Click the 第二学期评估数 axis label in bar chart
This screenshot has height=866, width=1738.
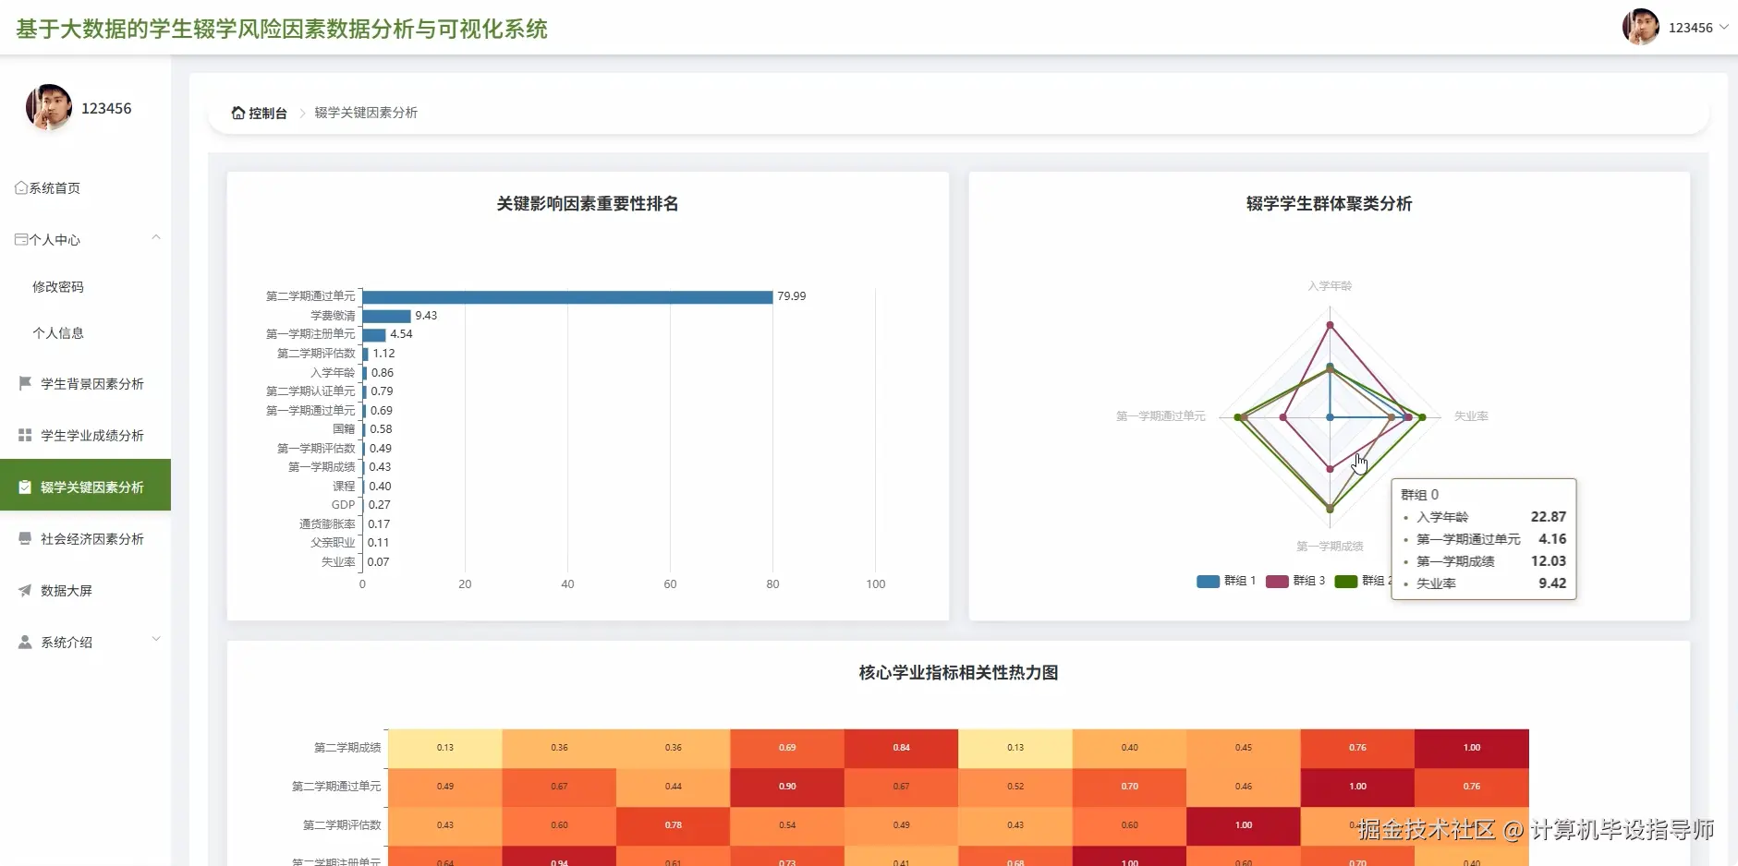(316, 354)
